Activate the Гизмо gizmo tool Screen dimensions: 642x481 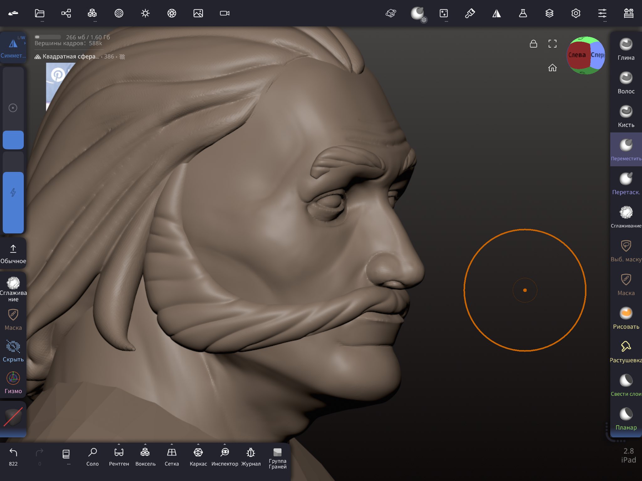tap(13, 382)
